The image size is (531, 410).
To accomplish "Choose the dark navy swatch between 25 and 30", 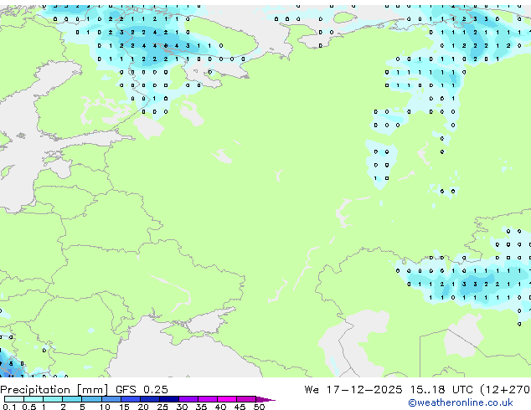I will (x=169, y=399).
